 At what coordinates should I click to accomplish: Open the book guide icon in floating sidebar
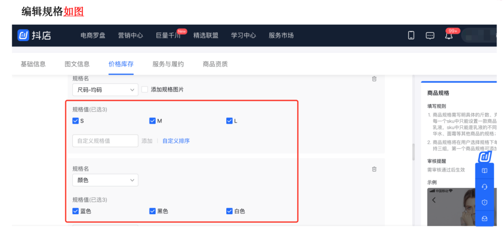pos(485,171)
